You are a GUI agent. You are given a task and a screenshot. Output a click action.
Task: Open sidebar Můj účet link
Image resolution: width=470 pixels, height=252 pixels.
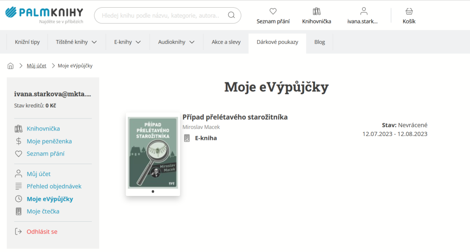[38, 174]
